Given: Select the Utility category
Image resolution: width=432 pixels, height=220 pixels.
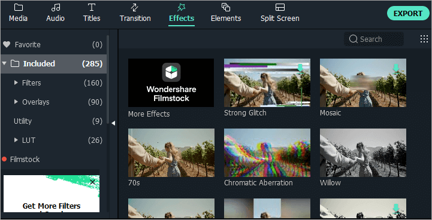Looking at the screenshot, I should [54, 121].
